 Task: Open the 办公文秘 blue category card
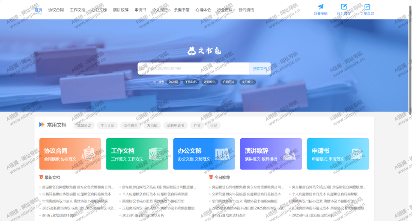click(204, 154)
